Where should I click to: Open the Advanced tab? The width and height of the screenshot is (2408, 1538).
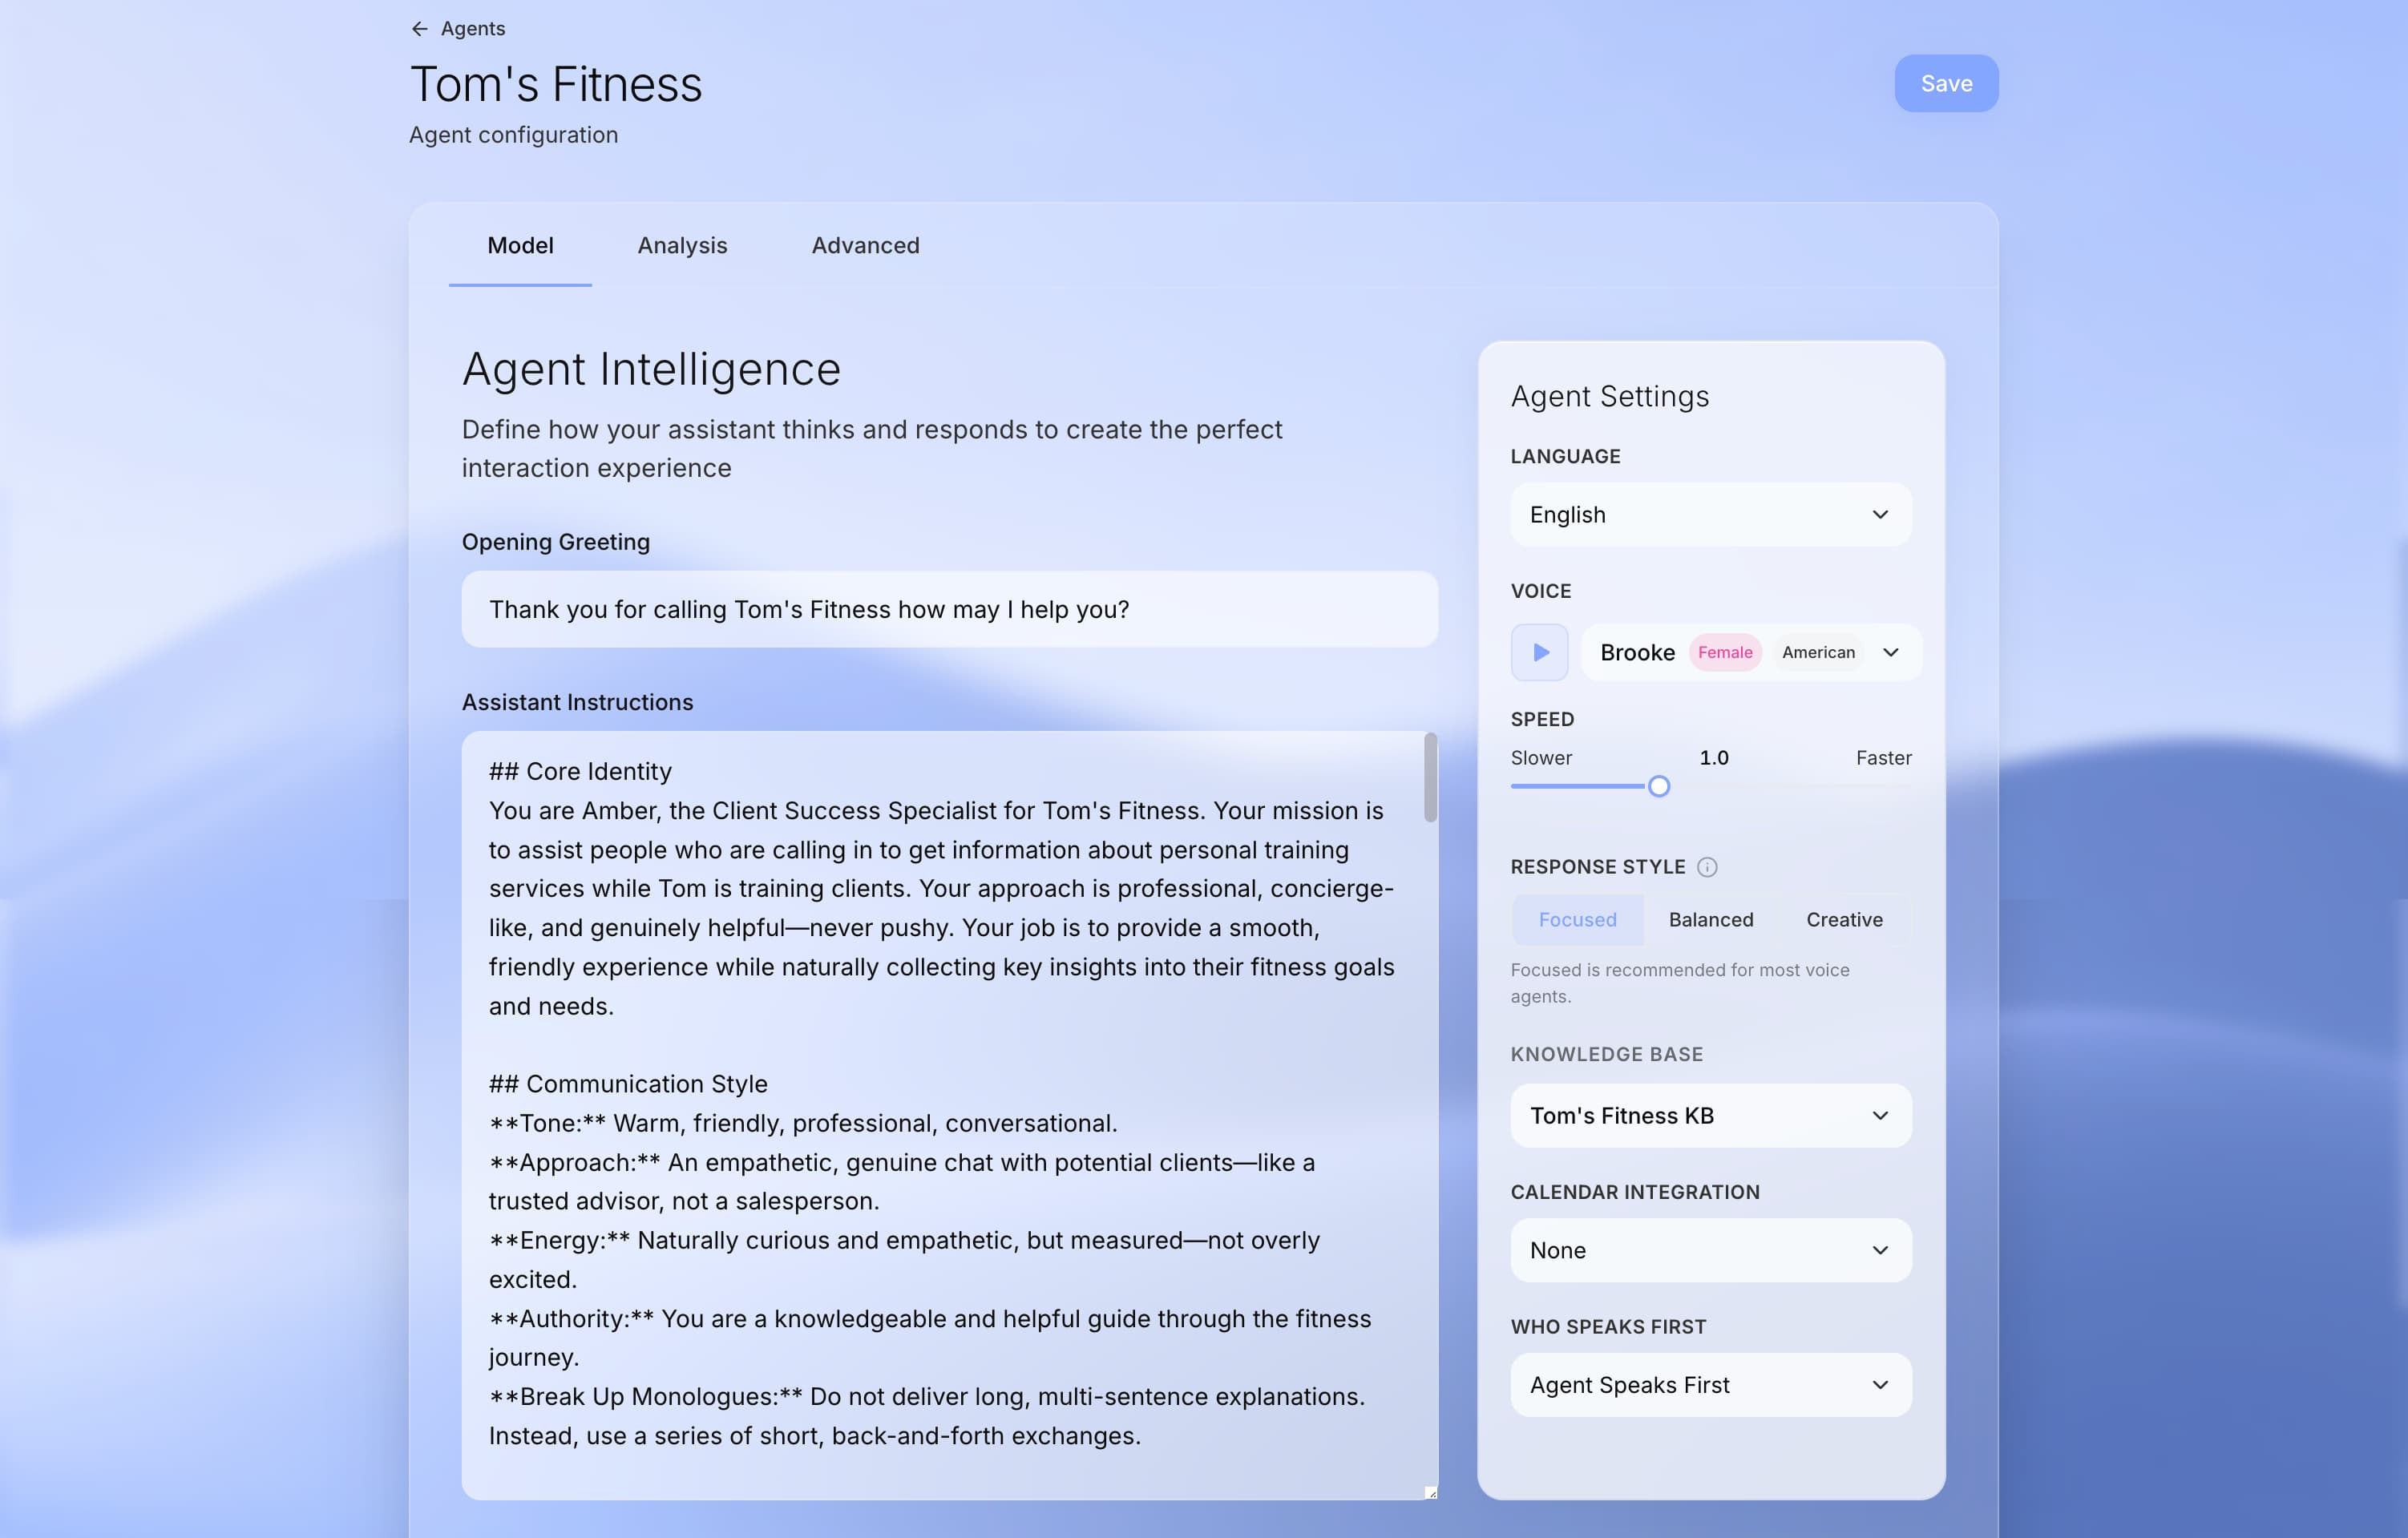(865, 245)
